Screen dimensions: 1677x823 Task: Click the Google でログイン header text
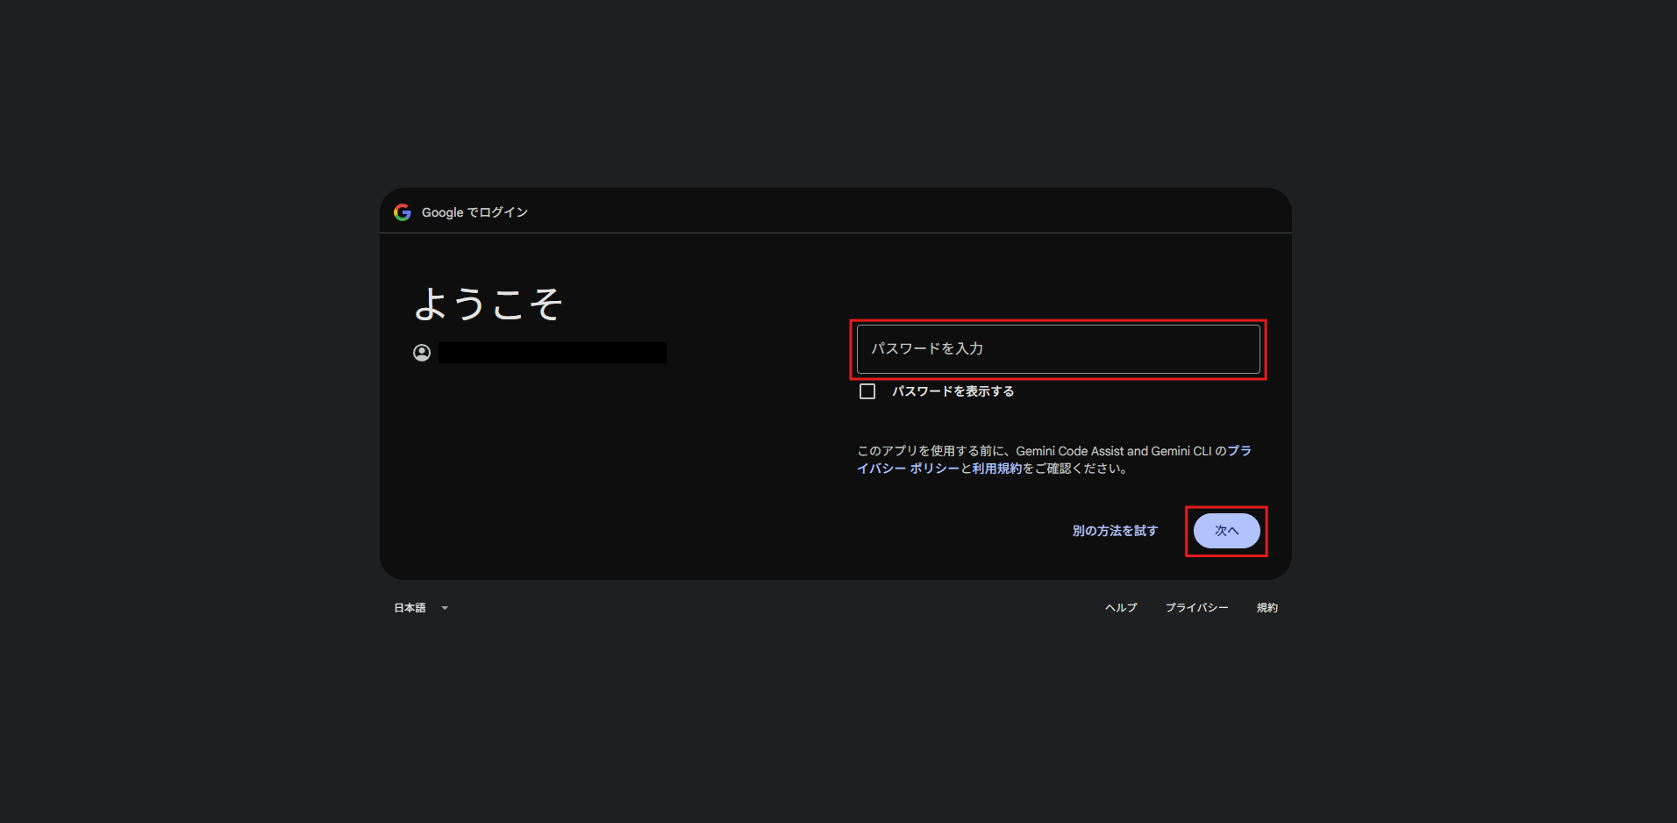(475, 212)
